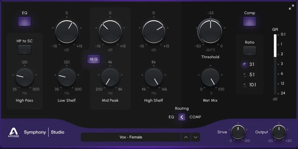The width and height of the screenshot is (298, 149).
Task: Toggle the Comp power button
Action: (249, 22)
